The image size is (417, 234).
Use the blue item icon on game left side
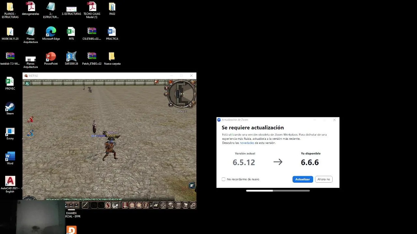click(x=30, y=133)
